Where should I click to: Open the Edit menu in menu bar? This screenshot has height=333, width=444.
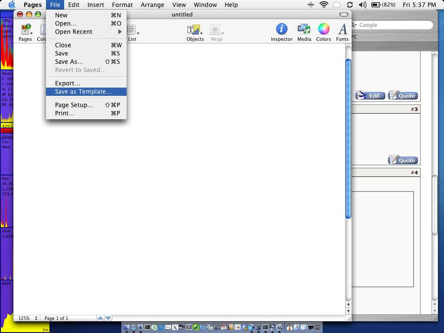click(x=74, y=5)
